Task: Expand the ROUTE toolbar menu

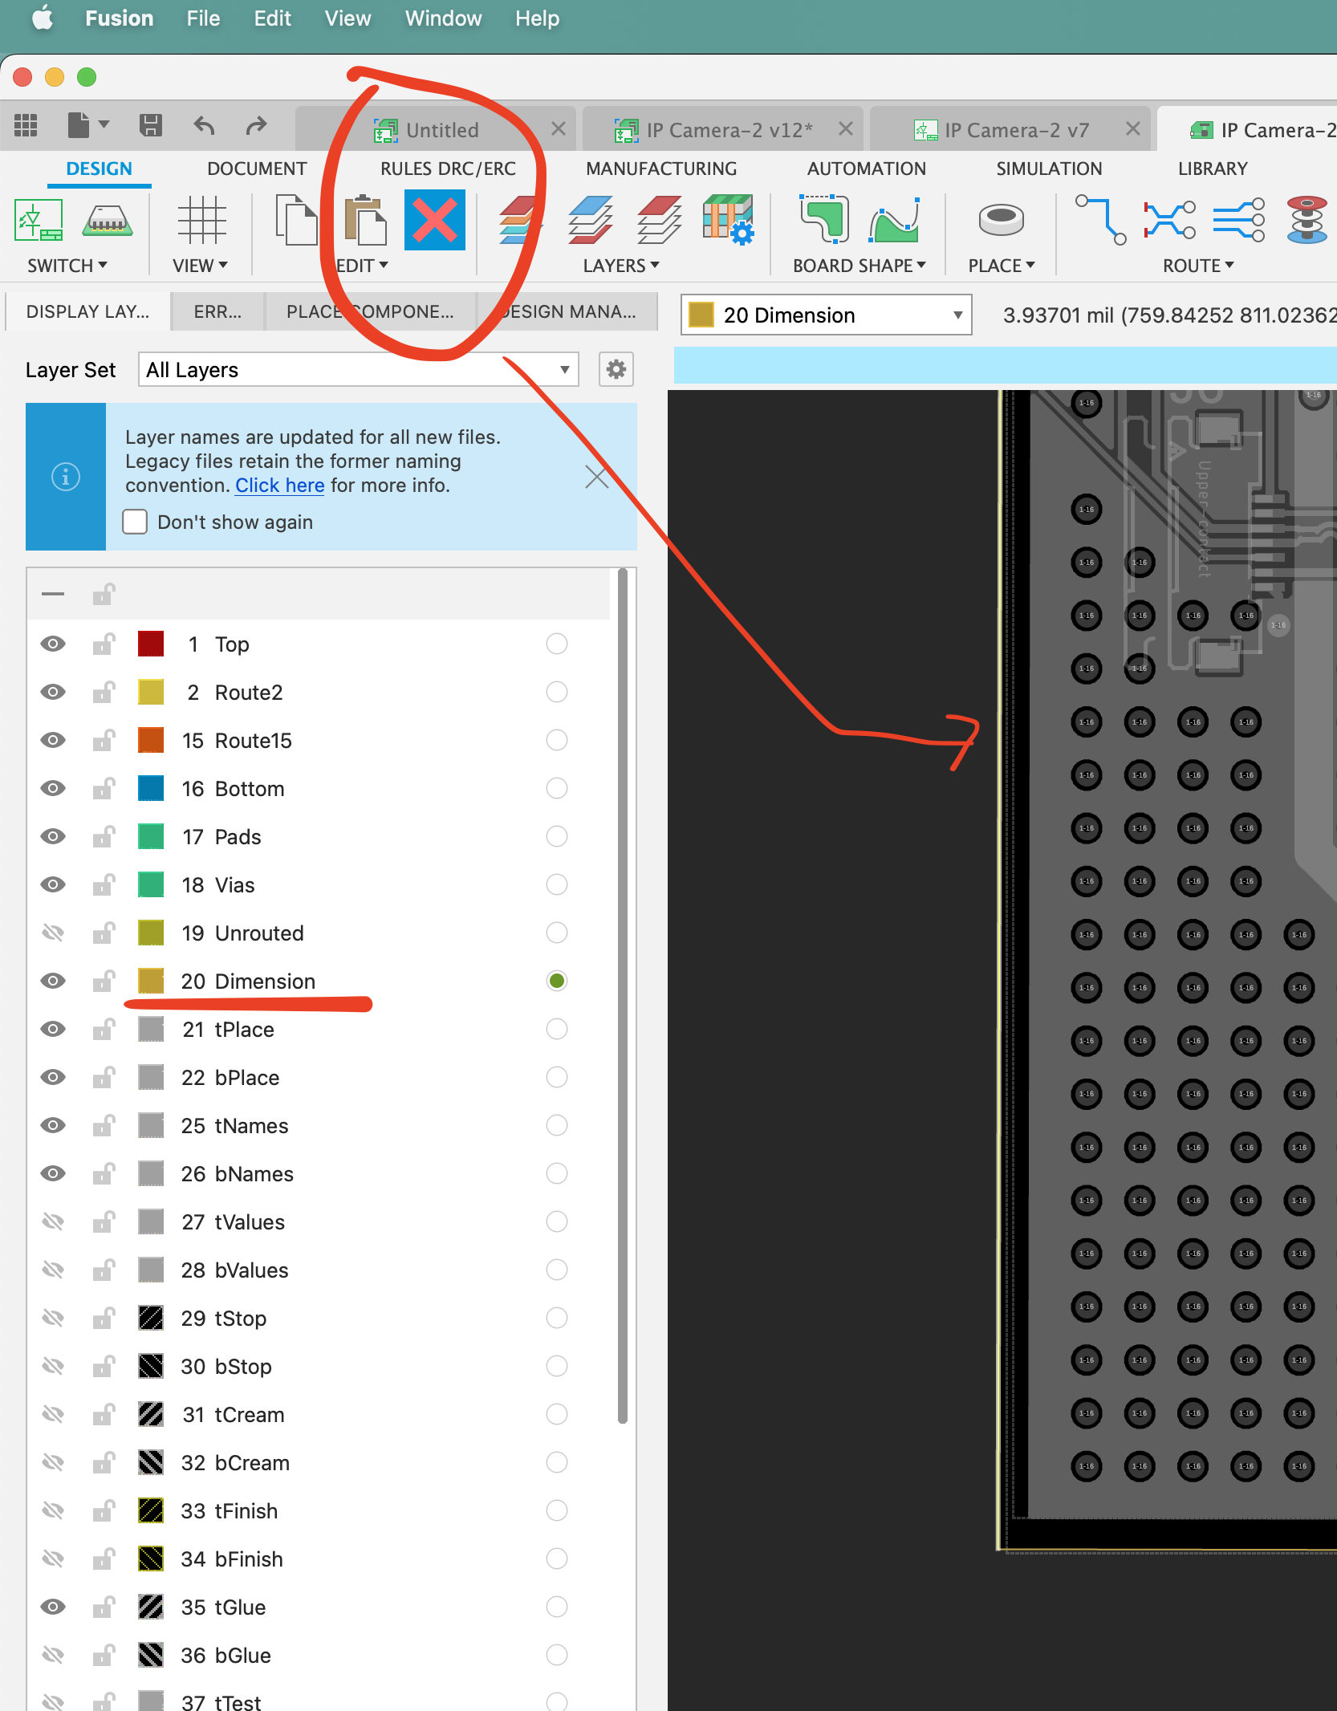Action: coord(1197,266)
